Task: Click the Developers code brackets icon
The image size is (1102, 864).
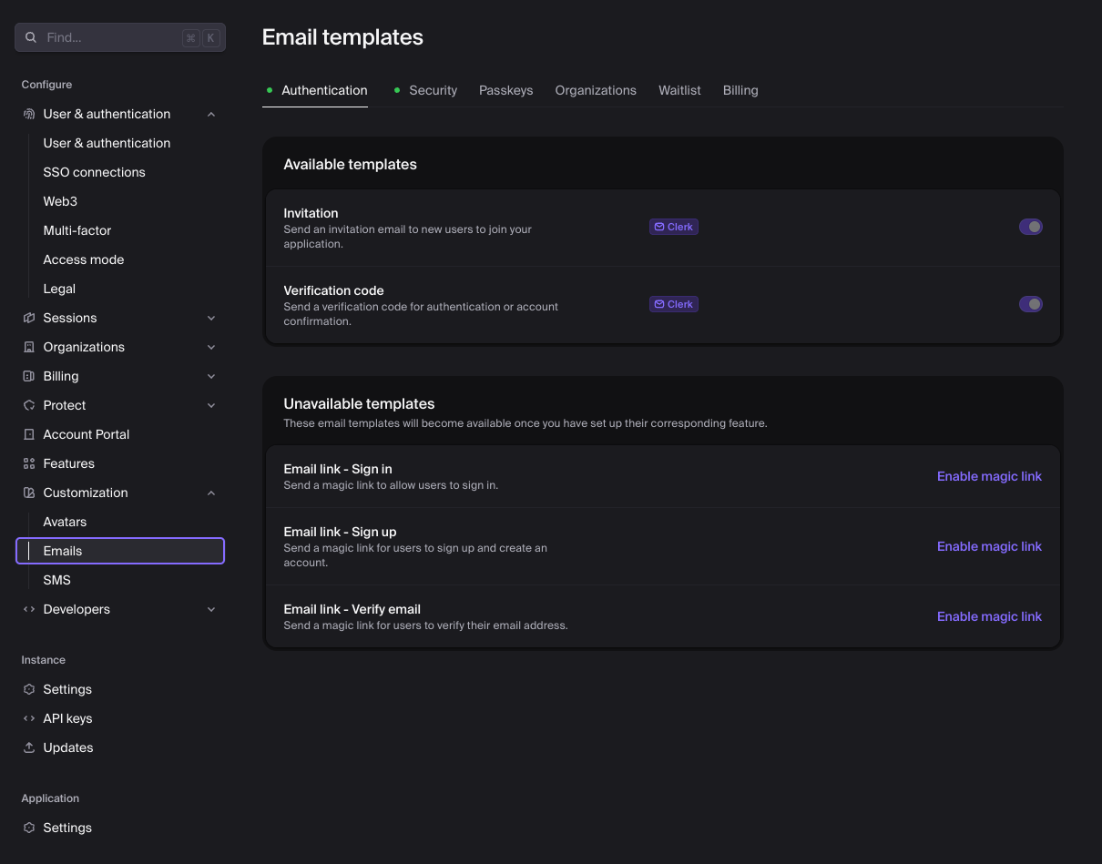Action: click(29, 609)
